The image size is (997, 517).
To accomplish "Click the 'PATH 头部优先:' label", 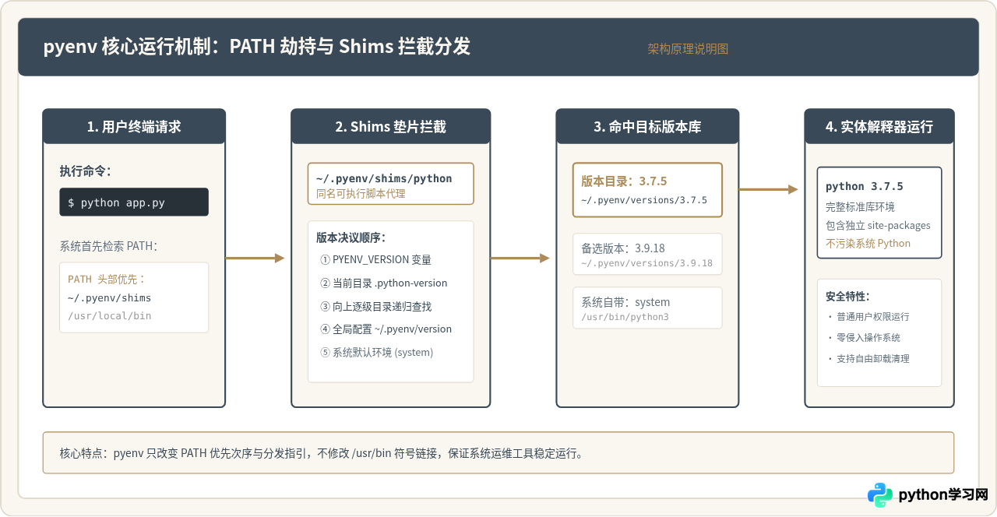I will [107, 279].
